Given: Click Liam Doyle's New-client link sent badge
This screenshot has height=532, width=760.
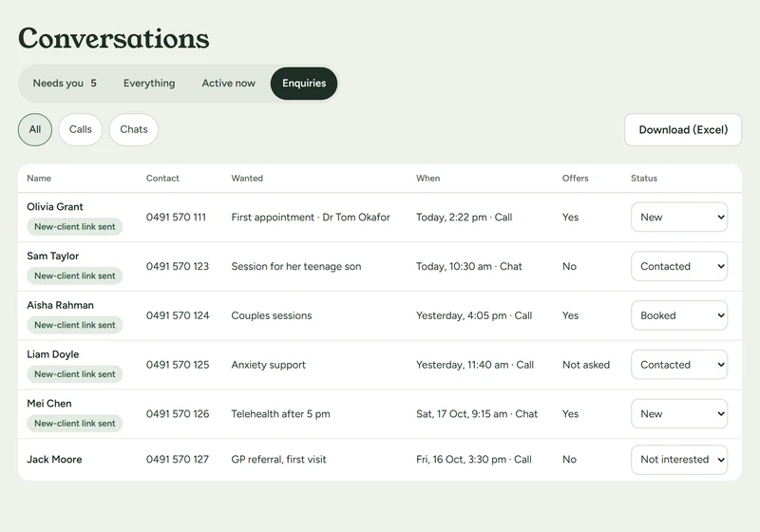Looking at the screenshot, I should click(75, 374).
